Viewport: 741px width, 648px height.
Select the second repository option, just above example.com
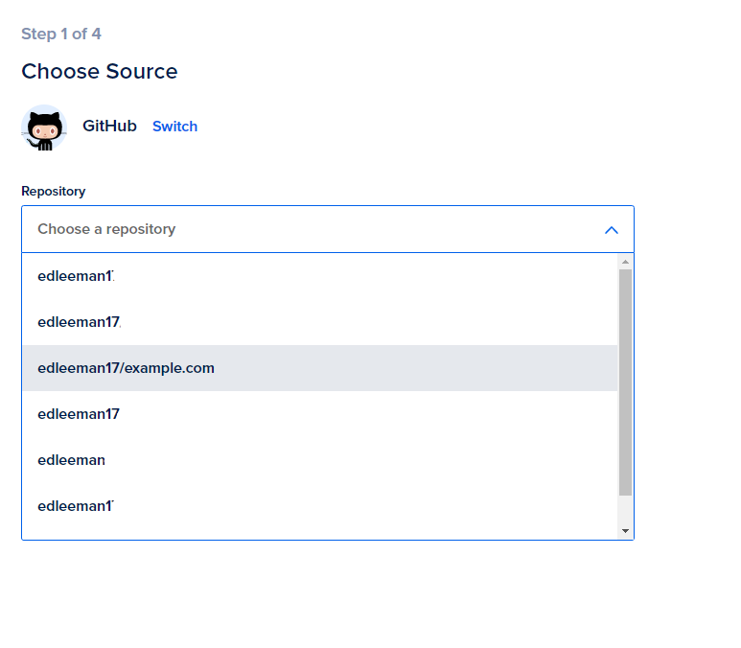pyautogui.click(x=79, y=322)
